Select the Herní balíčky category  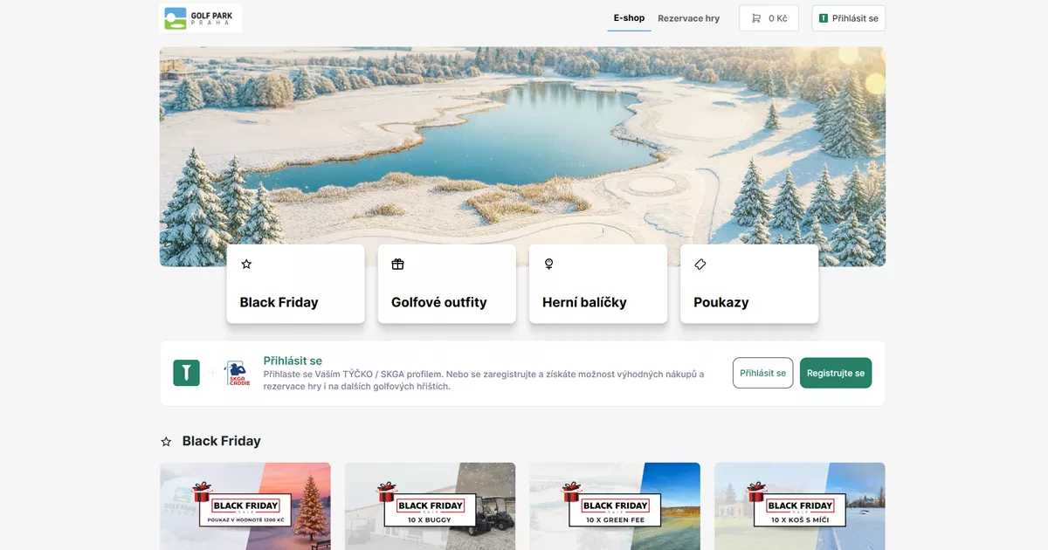(597, 285)
